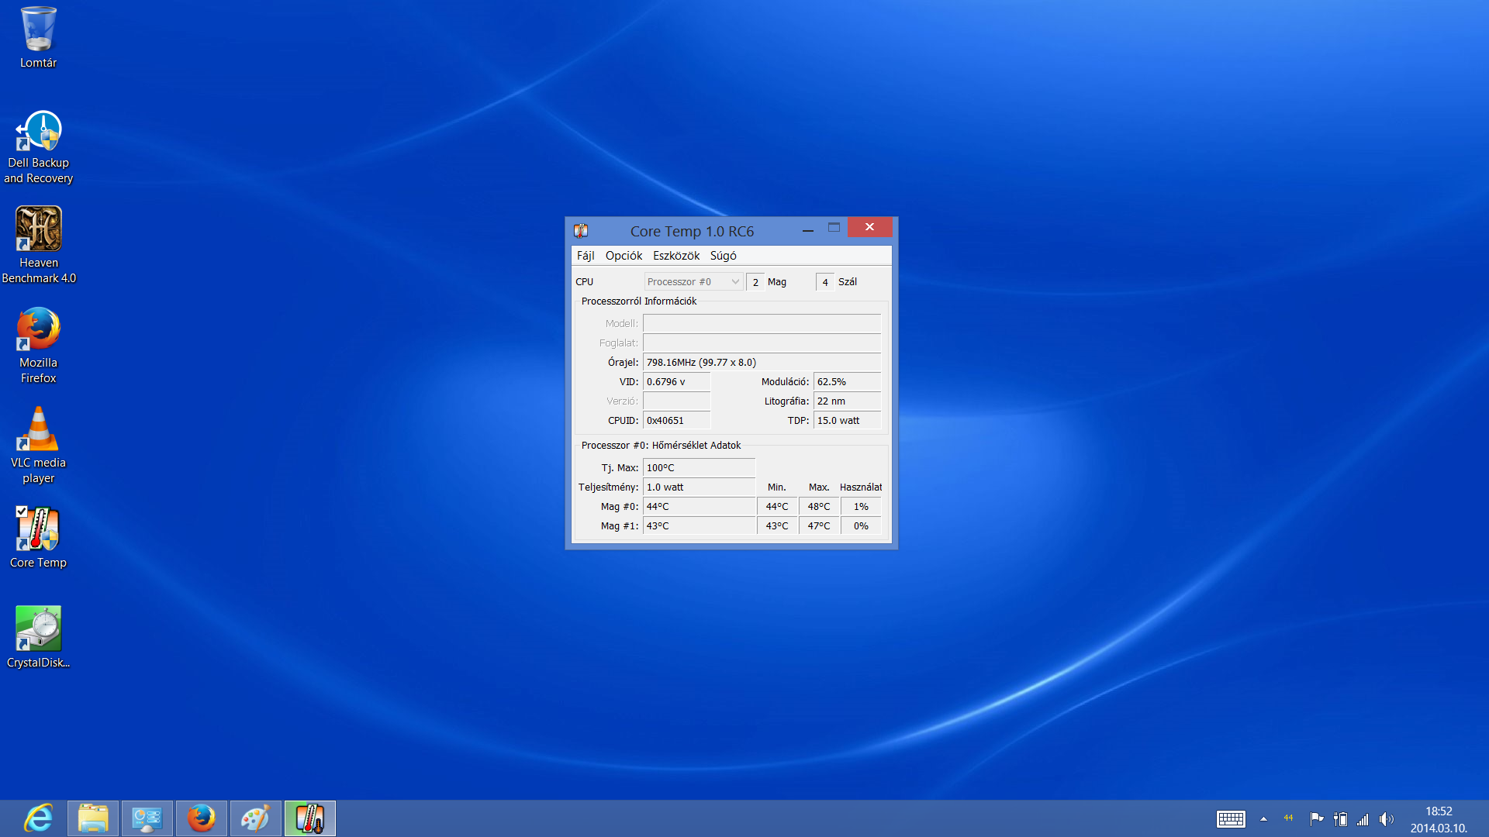The height and width of the screenshot is (837, 1489).
Task: Select the CrystalDisk desktop shortcut
Action: (39, 629)
